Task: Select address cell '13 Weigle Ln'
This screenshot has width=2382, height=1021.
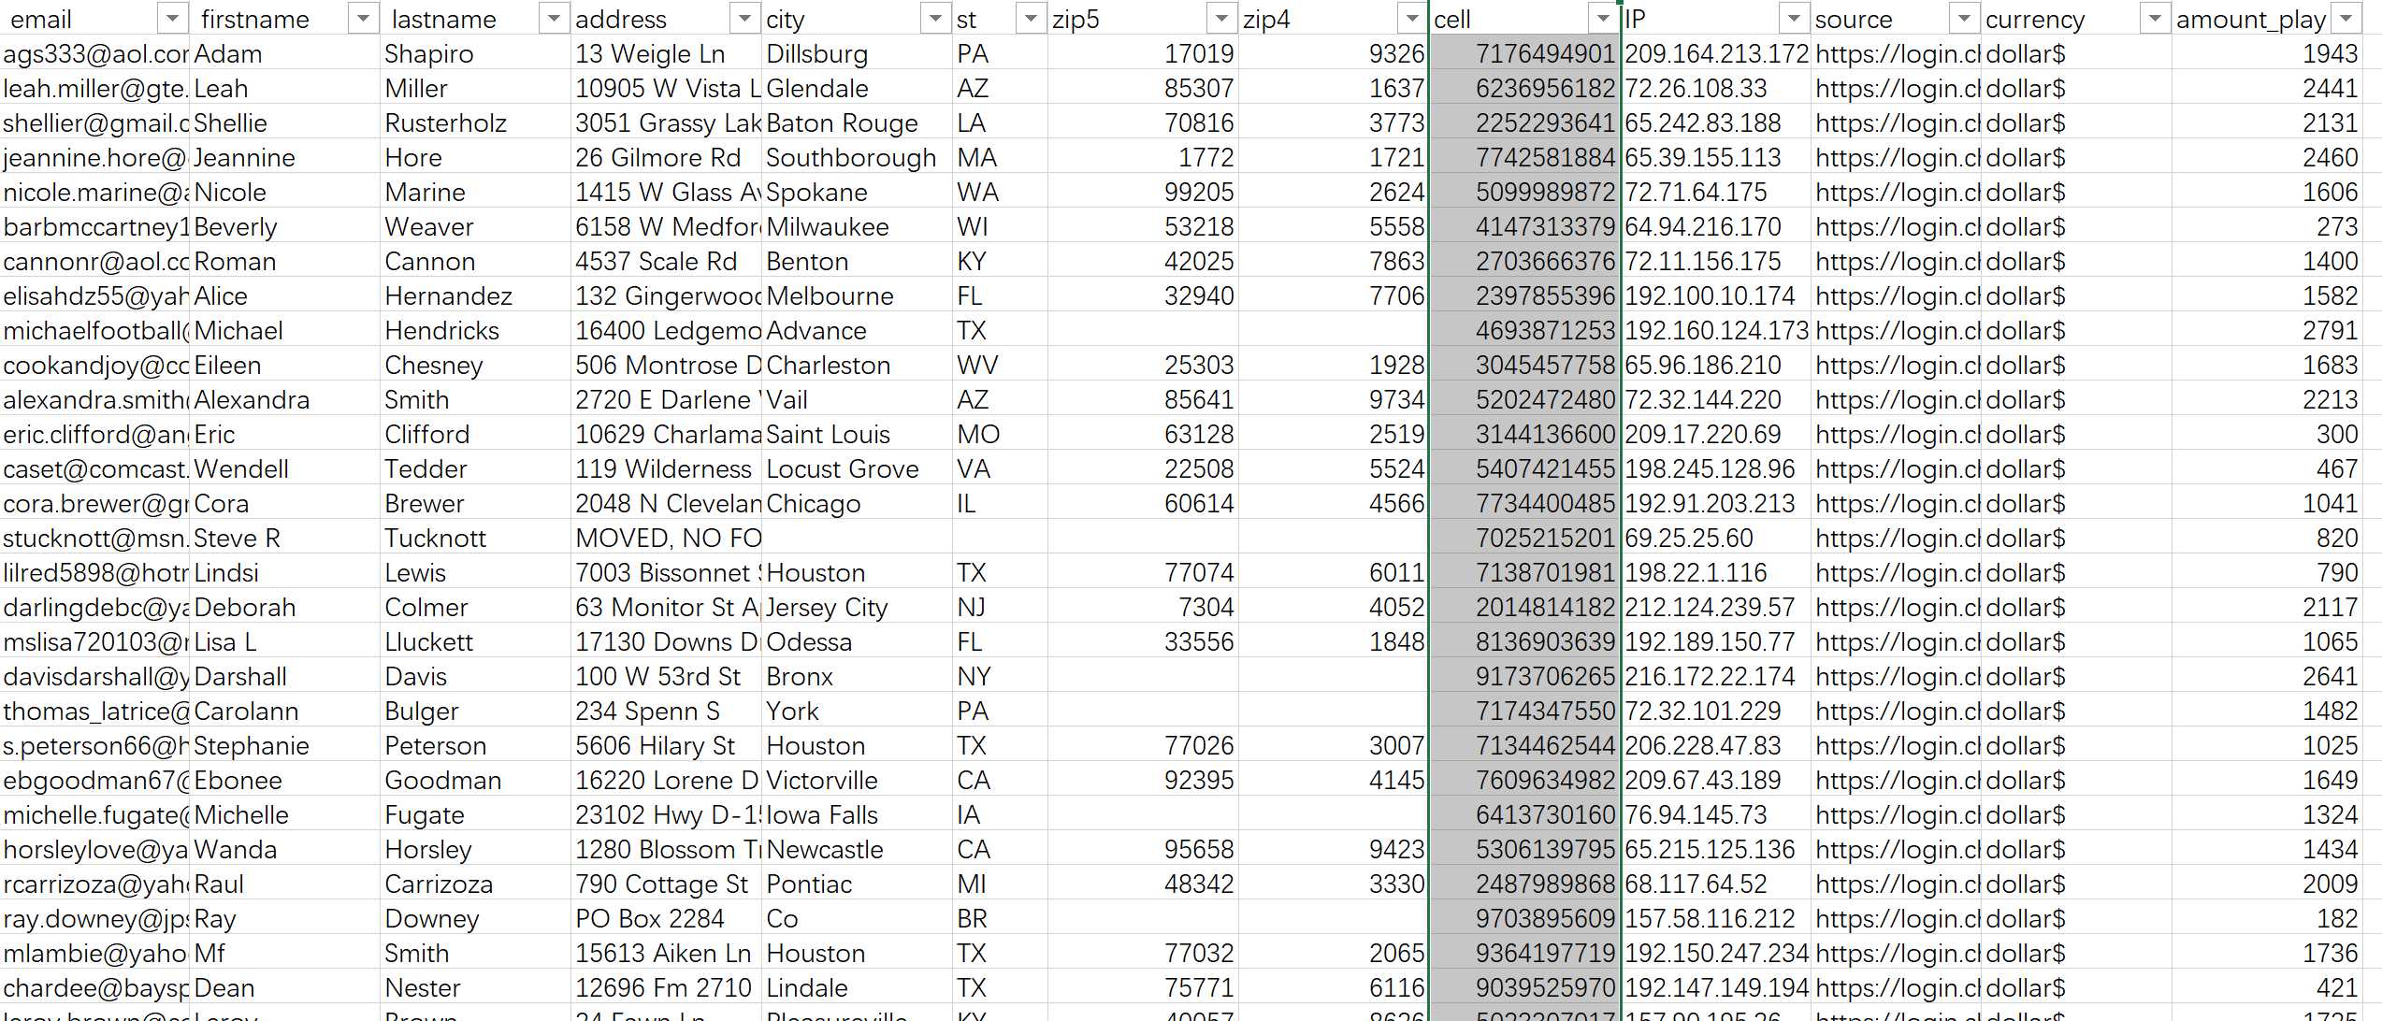Action: click(667, 54)
